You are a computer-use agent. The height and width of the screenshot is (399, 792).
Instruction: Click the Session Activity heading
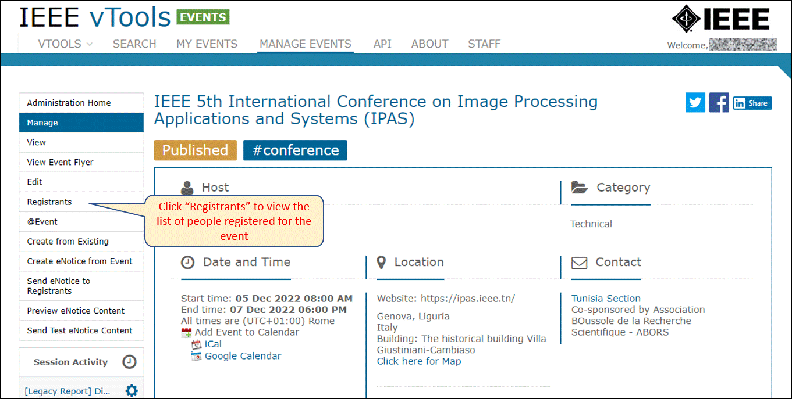[x=71, y=362]
